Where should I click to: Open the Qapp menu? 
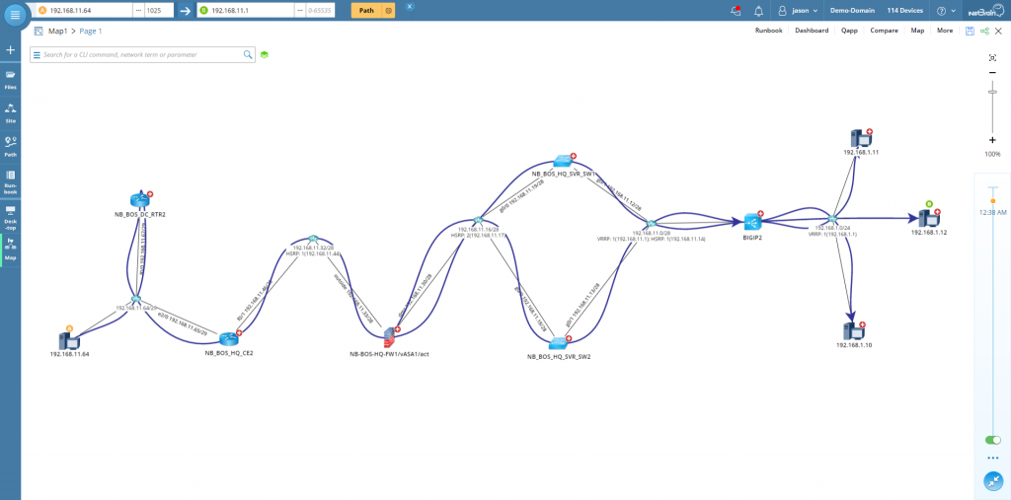(849, 31)
